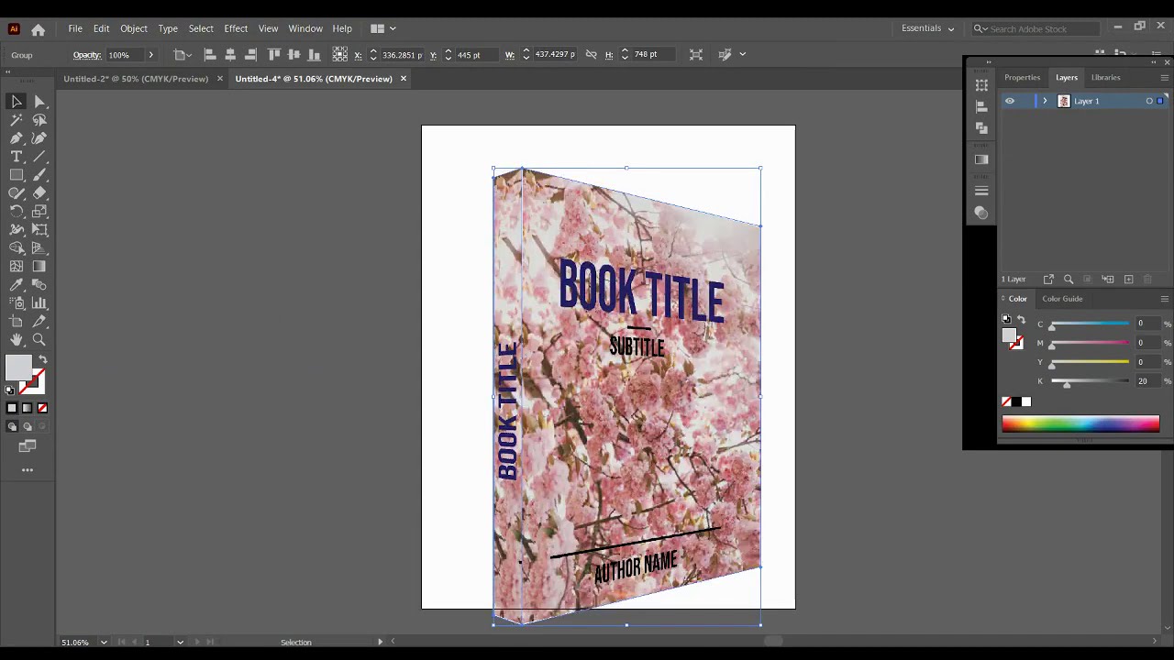Set fill to None in toolbar
Screen dimensions: 1174x660
click(42, 408)
